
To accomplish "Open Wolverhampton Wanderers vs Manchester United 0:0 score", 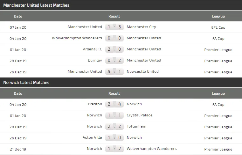I will 114,38.
